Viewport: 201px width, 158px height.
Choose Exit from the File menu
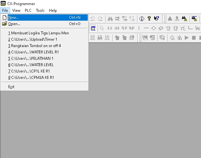tap(45, 87)
